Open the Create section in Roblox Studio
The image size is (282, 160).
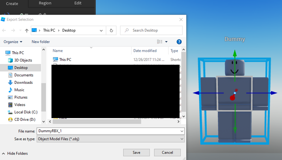click(12, 4)
